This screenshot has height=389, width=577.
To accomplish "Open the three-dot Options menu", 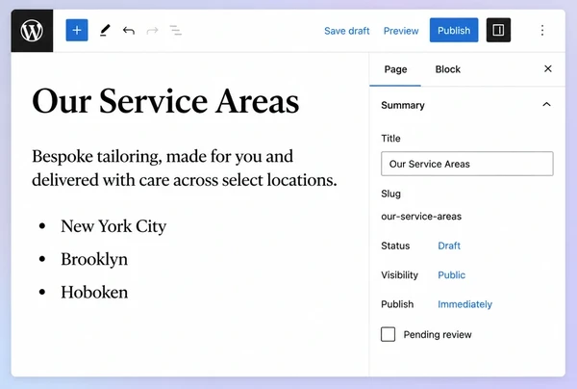I will [542, 30].
